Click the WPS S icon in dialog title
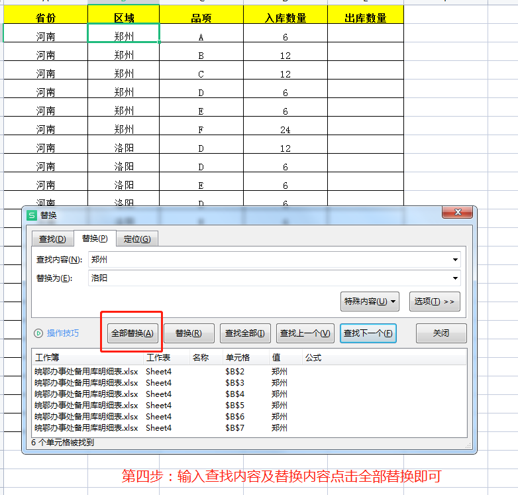 coord(32,215)
